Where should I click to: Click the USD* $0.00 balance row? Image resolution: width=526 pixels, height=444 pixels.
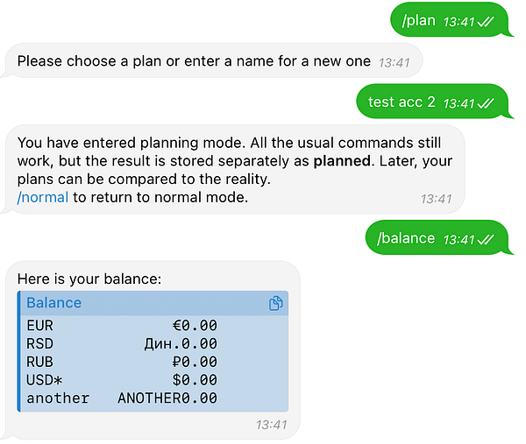click(x=123, y=380)
